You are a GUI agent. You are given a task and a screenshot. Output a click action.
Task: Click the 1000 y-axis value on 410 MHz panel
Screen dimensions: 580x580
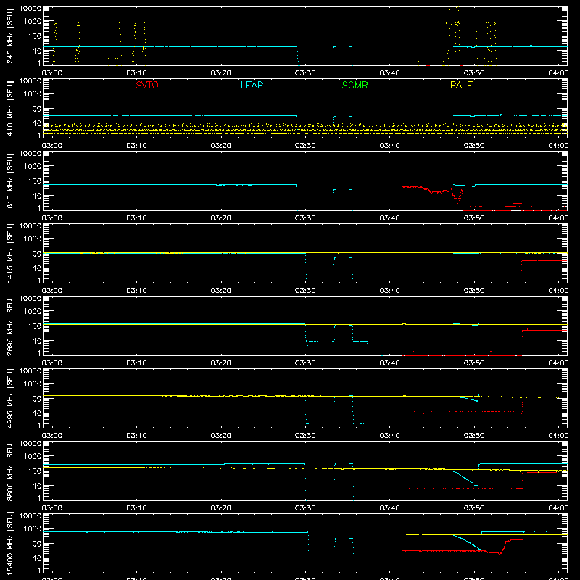click(x=33, y=94)
